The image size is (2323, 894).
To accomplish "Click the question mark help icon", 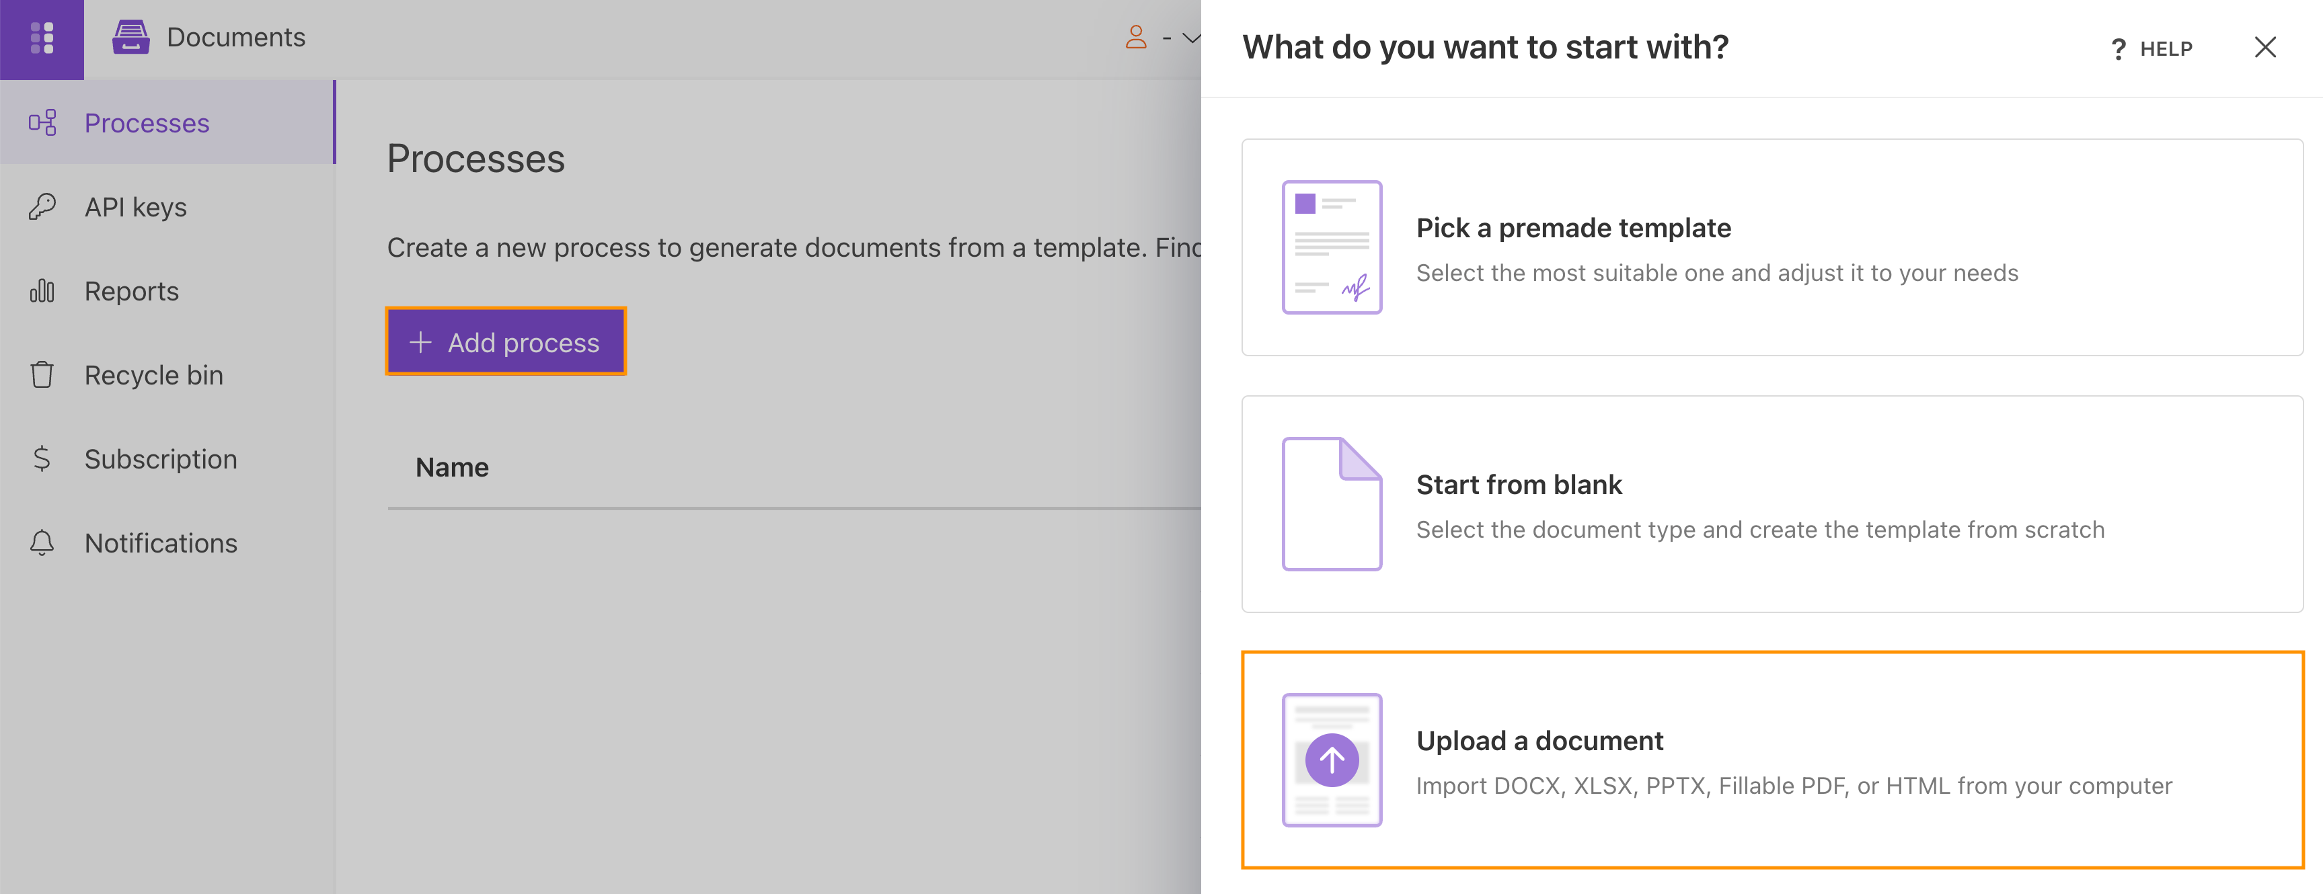I will 2119,48.
